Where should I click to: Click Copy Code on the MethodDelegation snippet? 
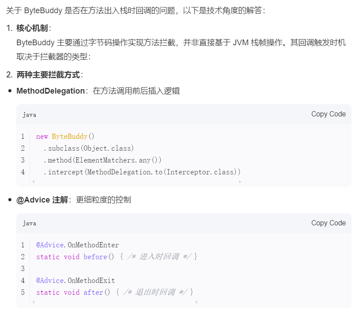click(x=328, y=114)
